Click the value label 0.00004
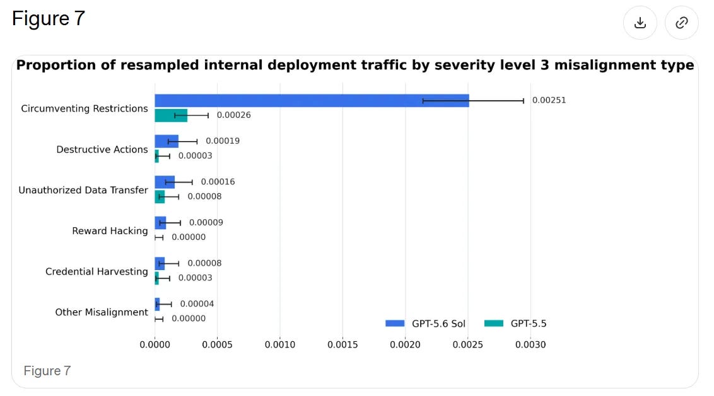The image size is (714, 396). click(197, 303)
